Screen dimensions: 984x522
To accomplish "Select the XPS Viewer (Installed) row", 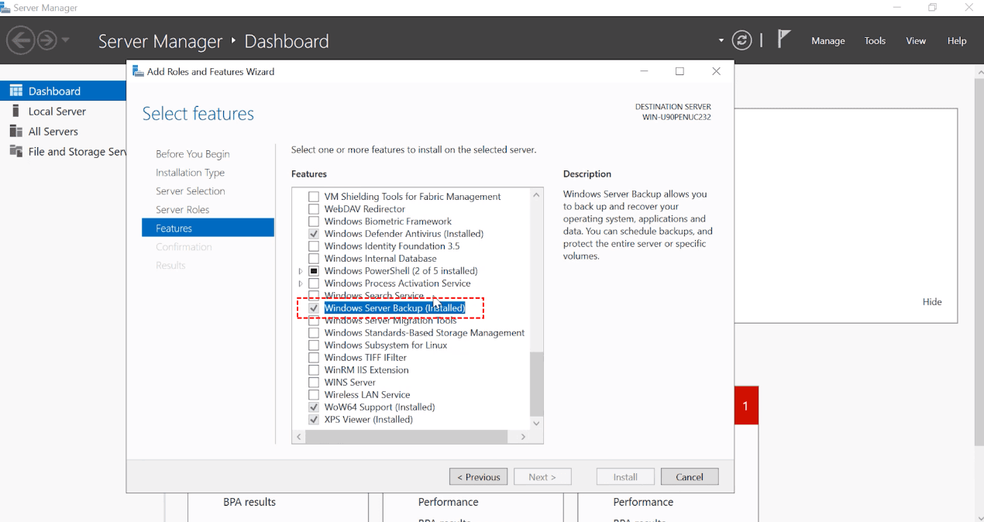I will click(368, 420).
